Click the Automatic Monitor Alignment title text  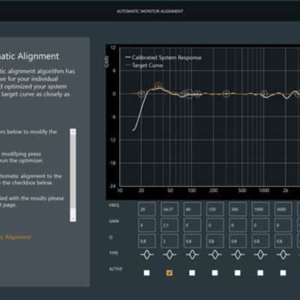tap(150, 11)
